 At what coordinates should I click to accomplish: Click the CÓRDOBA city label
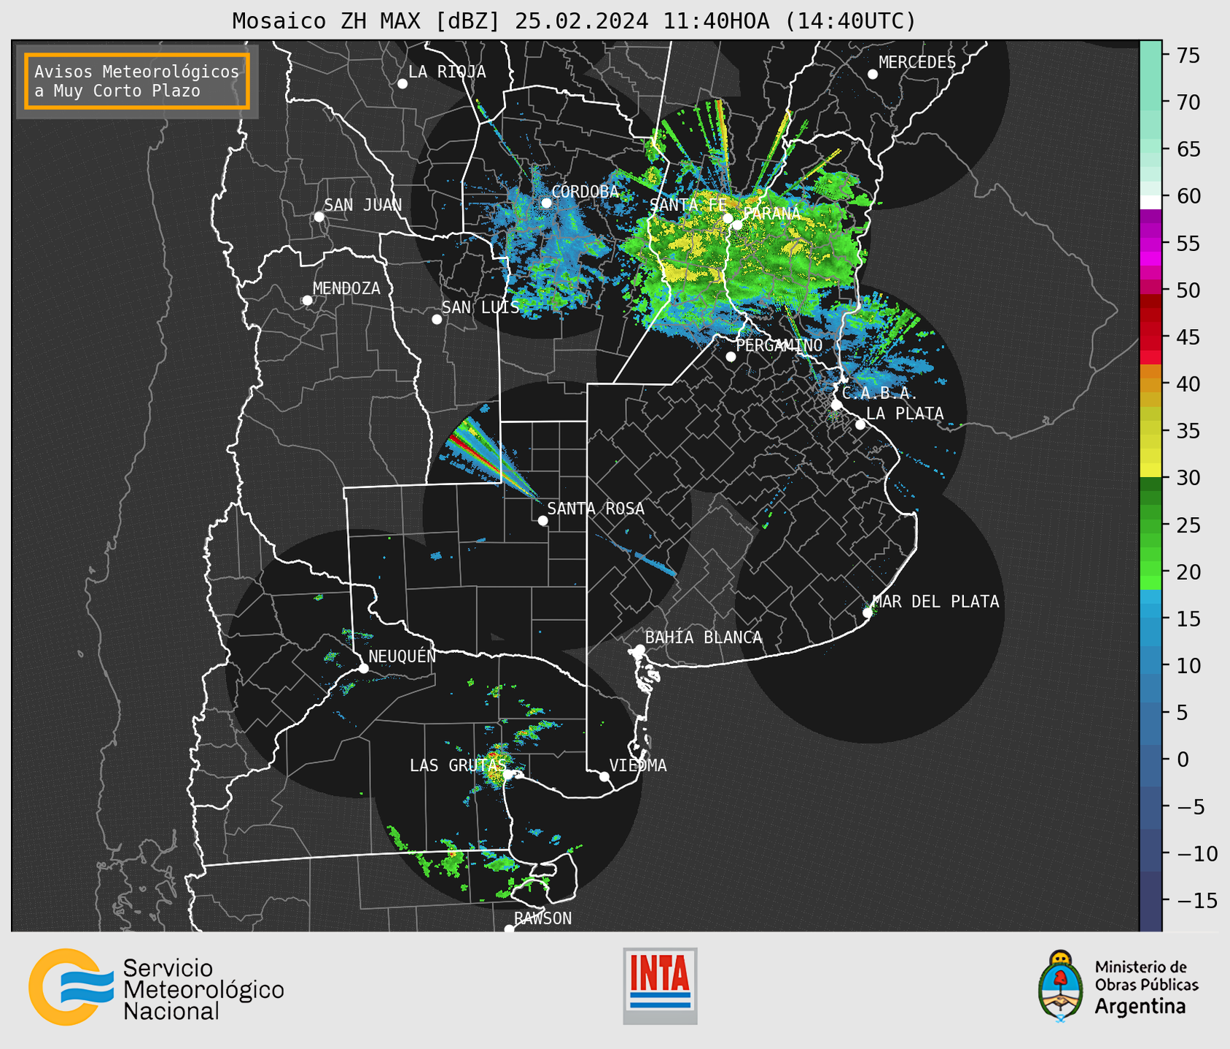point(585,192)
